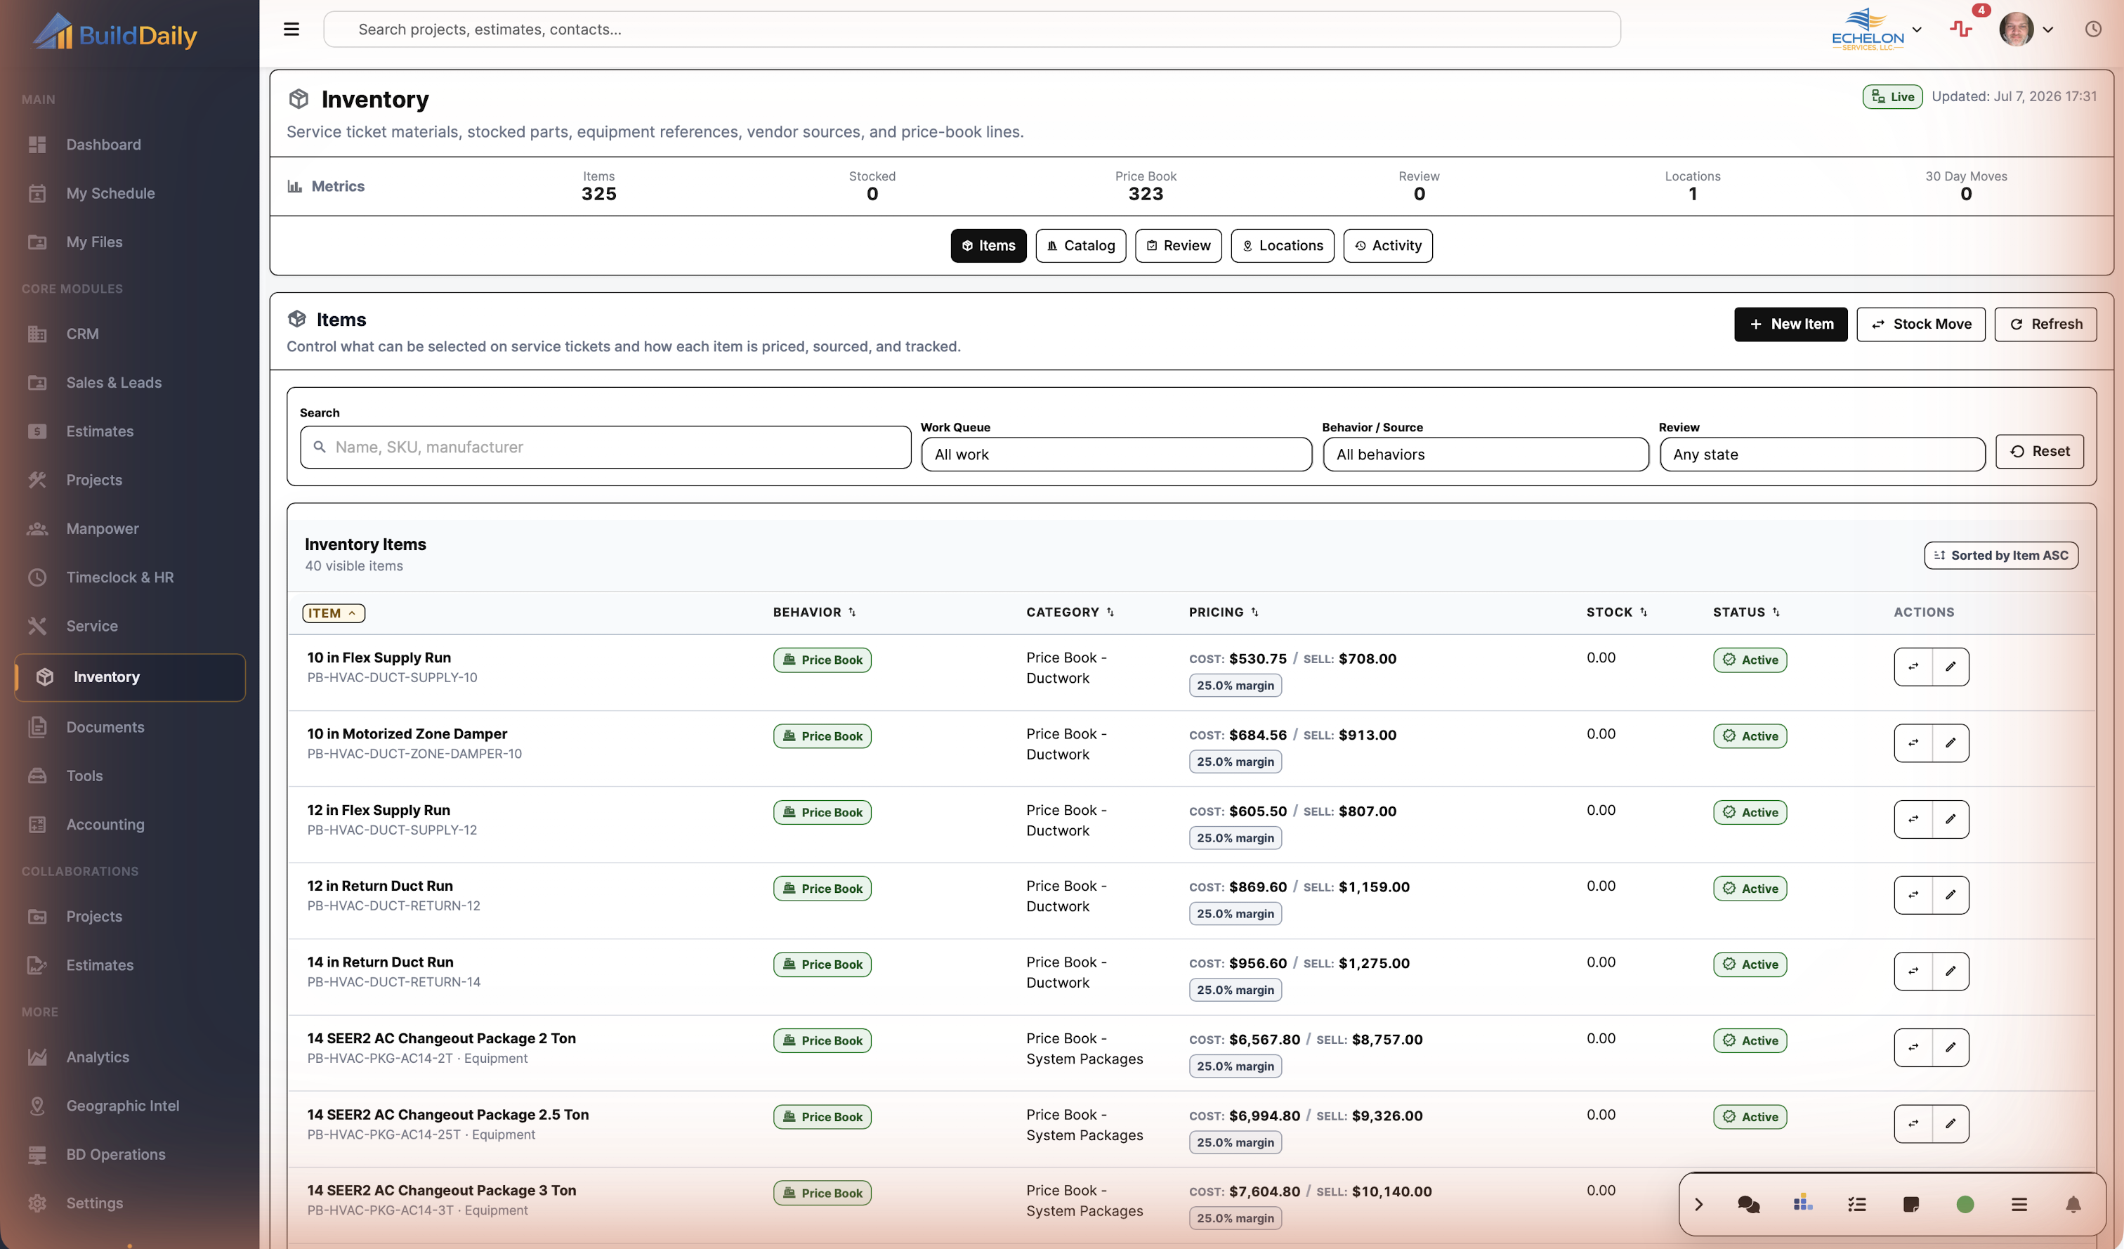Viewport: 2124px width, 1249px height.
Task: Toggle Item column sort order
Action: (x=334, y=613)
